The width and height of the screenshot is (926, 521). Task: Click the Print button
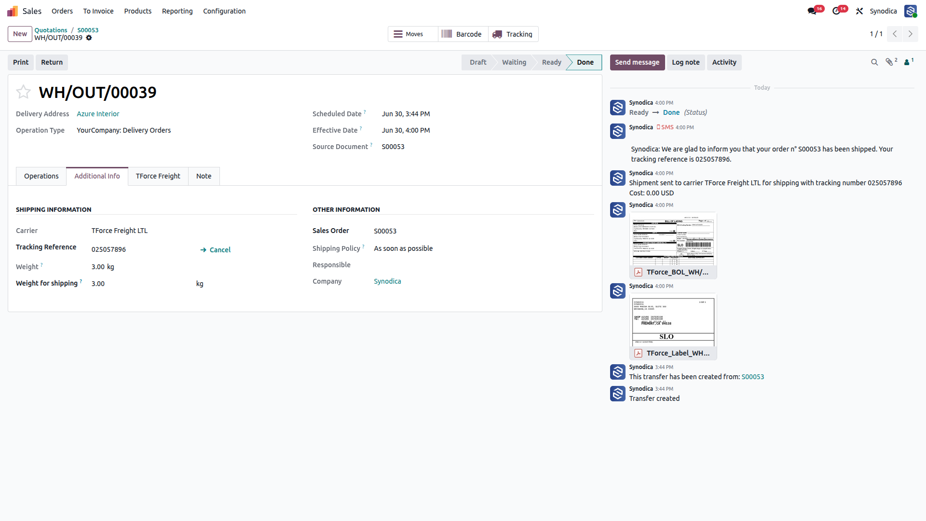tap(21, 62)
